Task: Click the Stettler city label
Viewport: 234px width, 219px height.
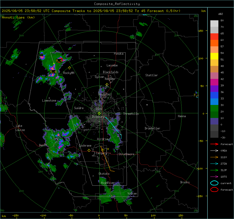Action: (152, 75)
